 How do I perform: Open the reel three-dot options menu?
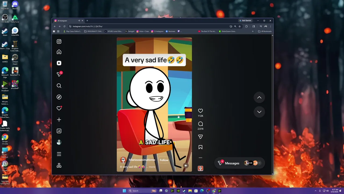(200, 158)
